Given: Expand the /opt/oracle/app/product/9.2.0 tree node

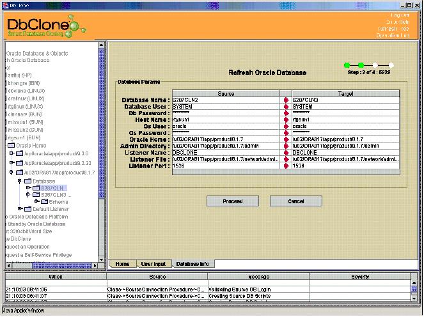Looking at the screenshot, I should click(12, 153).
